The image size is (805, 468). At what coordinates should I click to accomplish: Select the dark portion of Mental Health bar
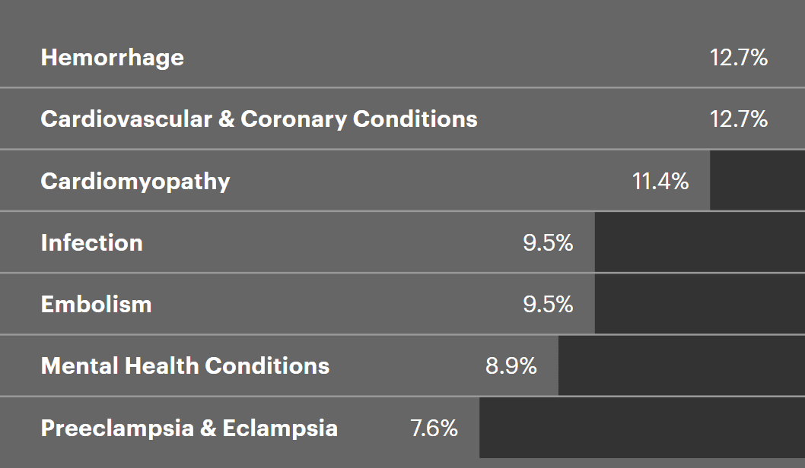pos(681,365)
